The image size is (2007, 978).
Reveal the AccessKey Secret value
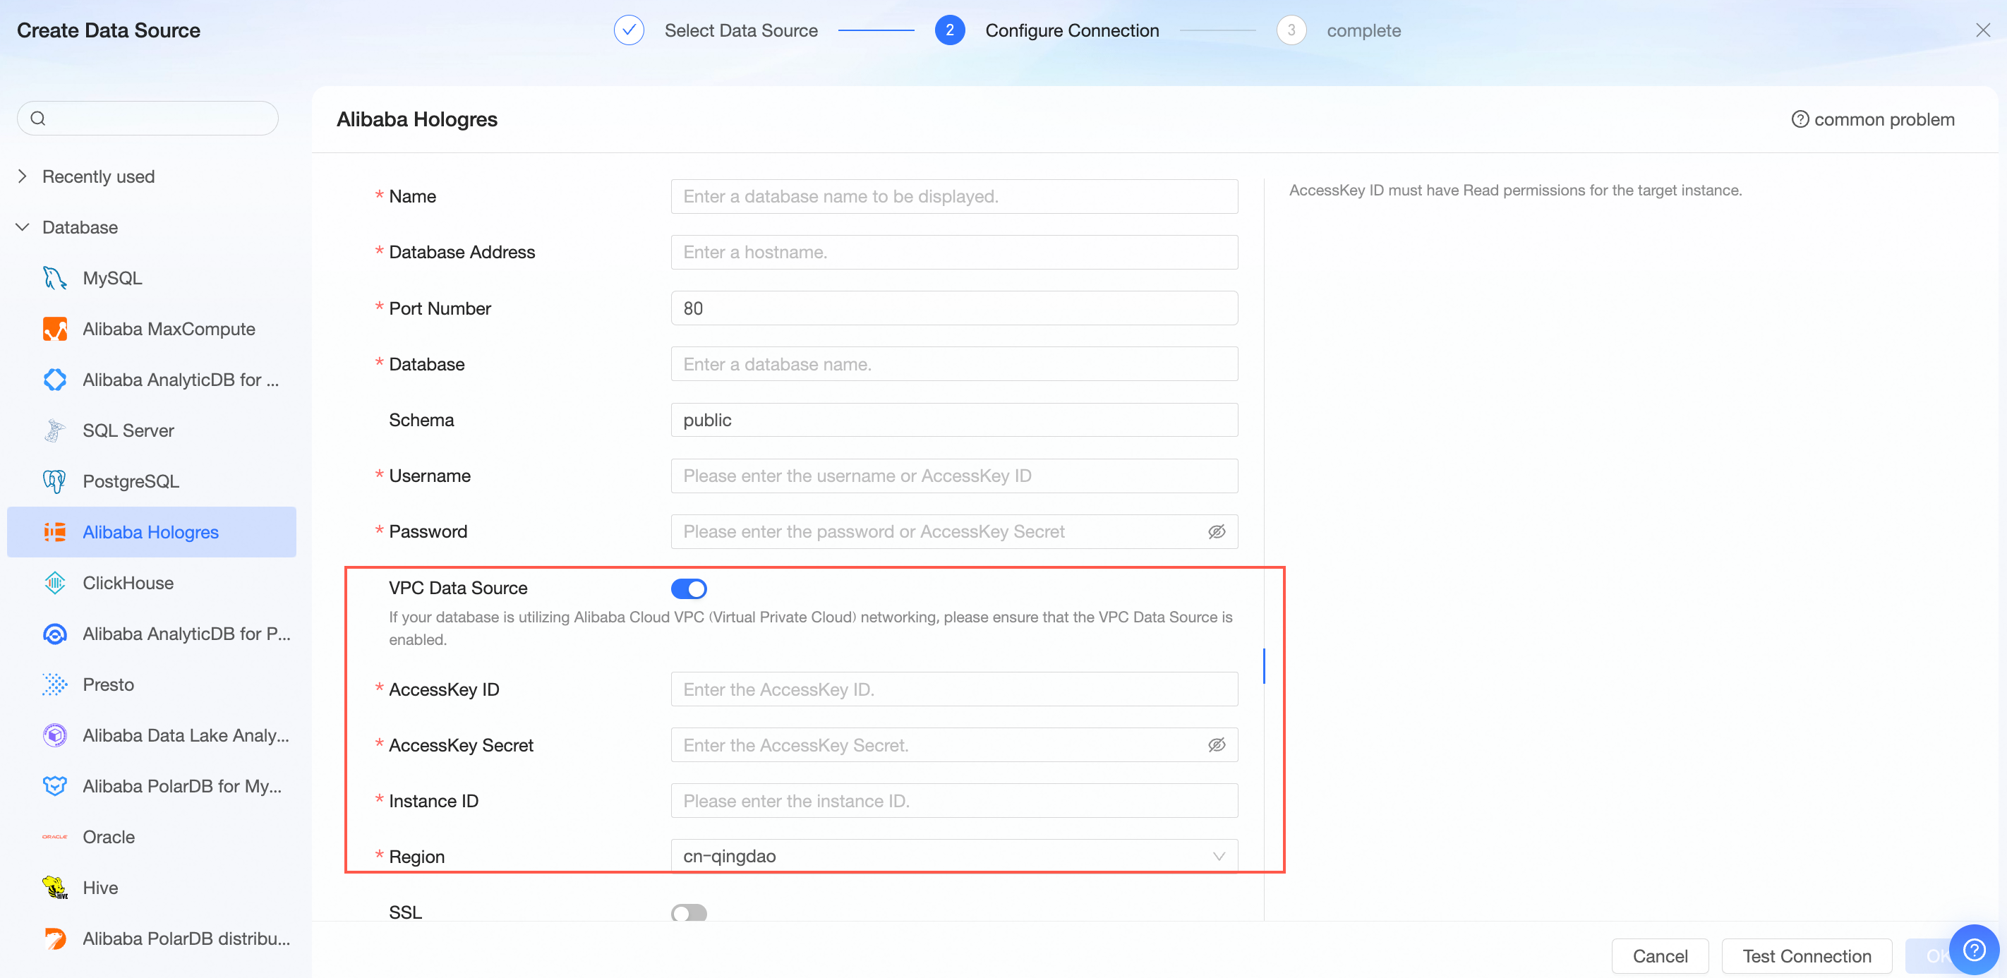coord(1216,745)
